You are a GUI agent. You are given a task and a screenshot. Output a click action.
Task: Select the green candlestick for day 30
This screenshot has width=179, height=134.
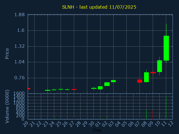(x=94, y=88)
